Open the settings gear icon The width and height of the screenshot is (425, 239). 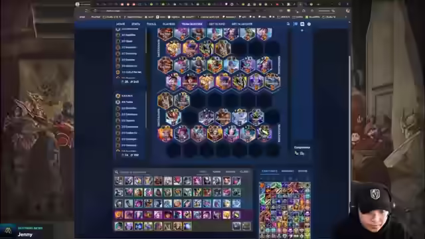(309, 24)
